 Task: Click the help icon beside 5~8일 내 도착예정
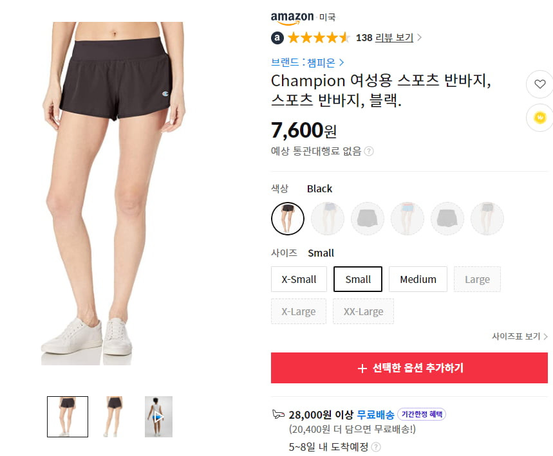[x=377, y=447]
